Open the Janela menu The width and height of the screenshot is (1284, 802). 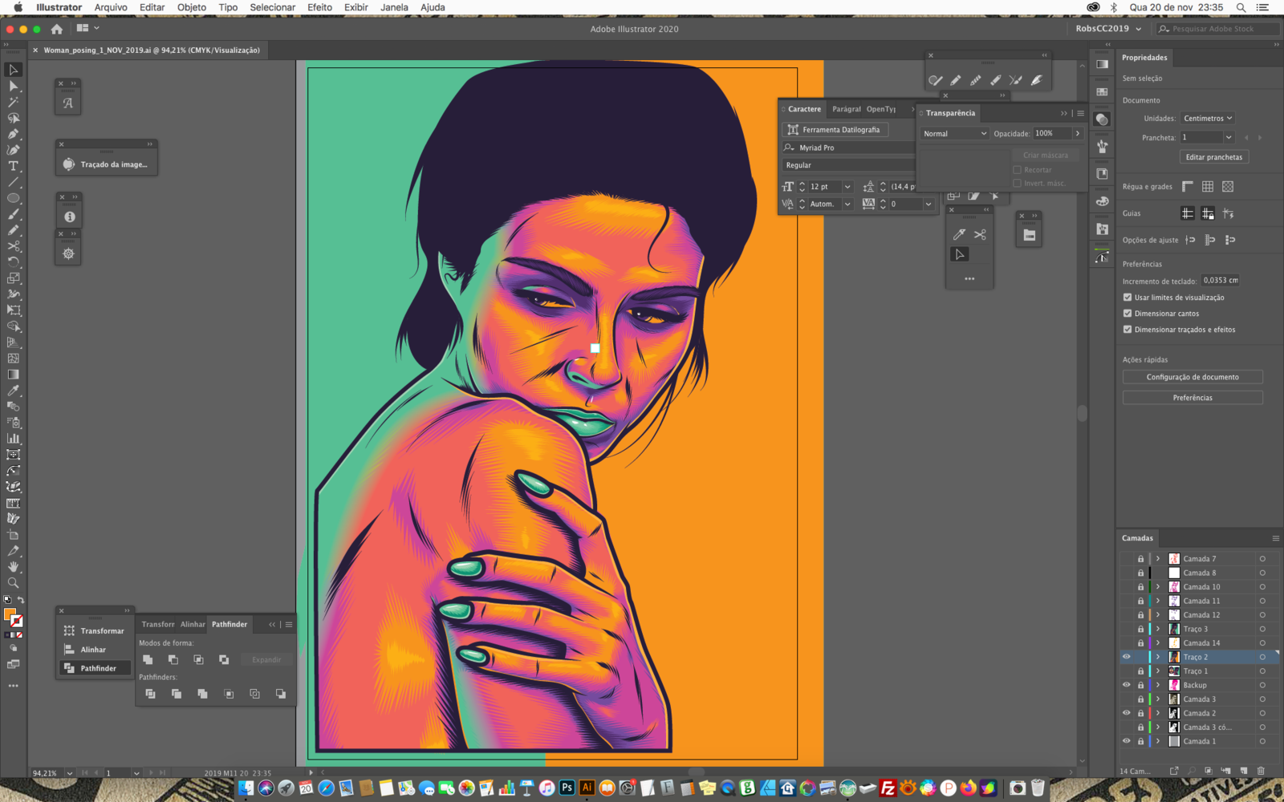click(x=394, y=7)
